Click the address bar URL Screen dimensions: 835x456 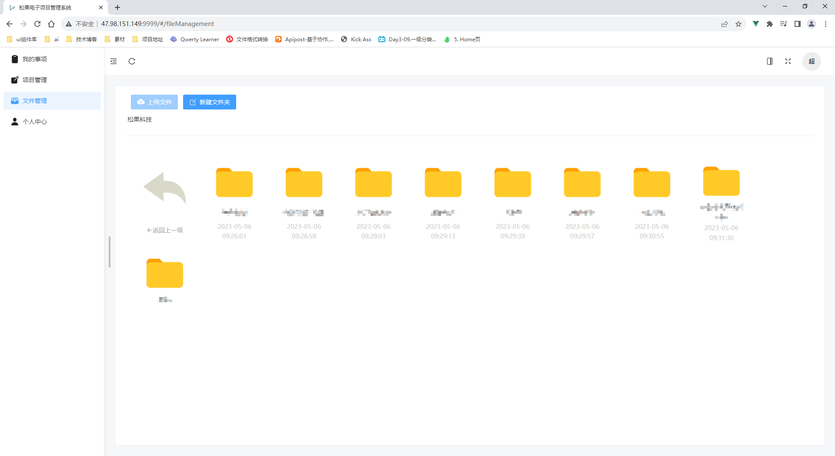tap(157, 24)
